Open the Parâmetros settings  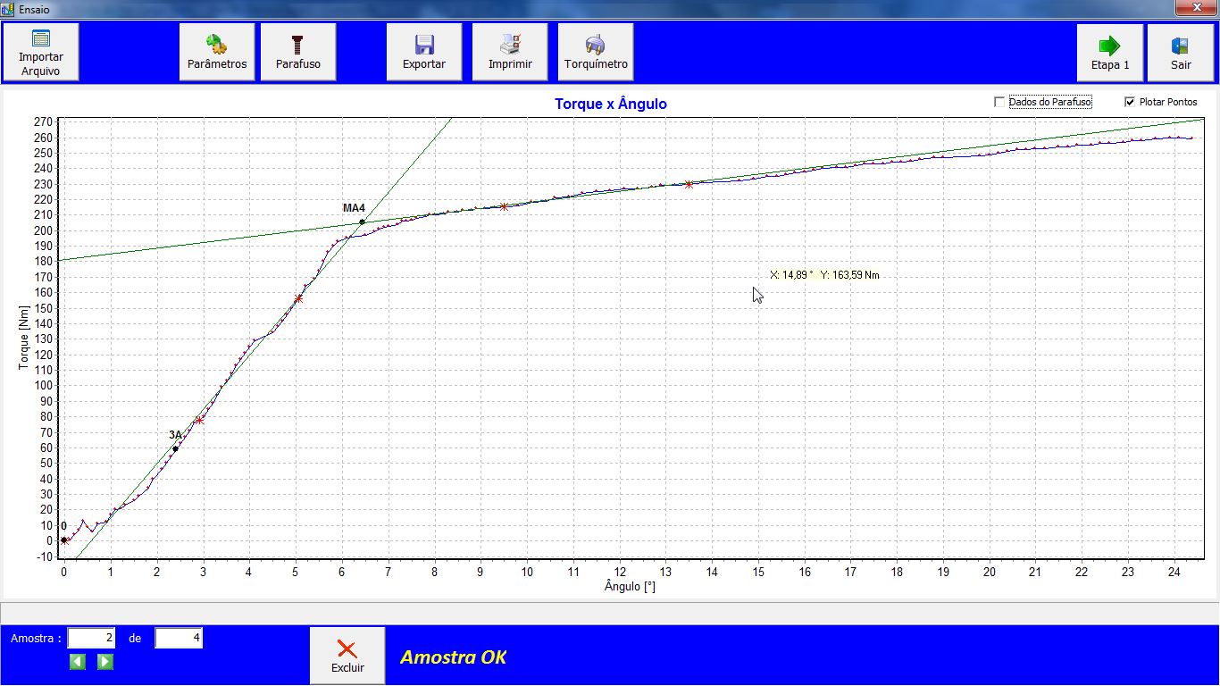(217, 52)
